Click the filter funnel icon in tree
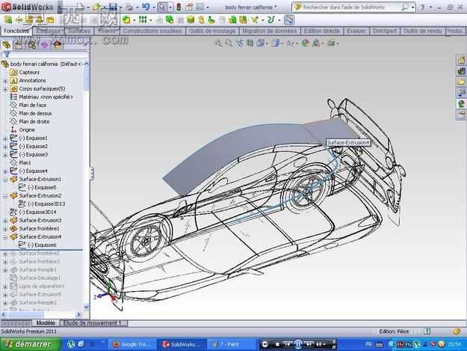 click(7, 55)
